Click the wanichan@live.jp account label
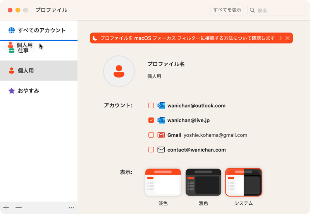The width and height of the screenshot is (310, 214). [188, 120]
